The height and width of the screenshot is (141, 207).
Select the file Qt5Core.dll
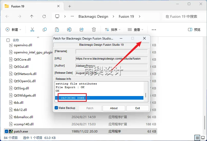[x=22, y=60]
